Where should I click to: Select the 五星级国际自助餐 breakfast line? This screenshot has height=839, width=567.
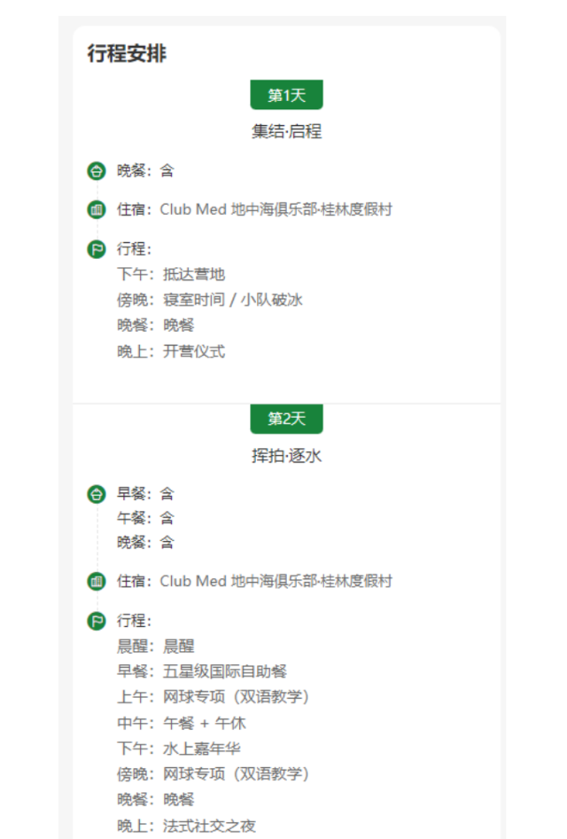(x=202, y=671)
